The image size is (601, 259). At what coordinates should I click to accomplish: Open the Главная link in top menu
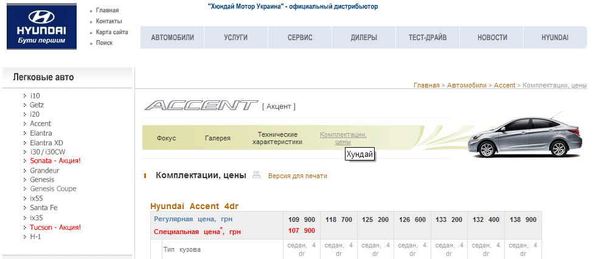click(x=107, y=10)
